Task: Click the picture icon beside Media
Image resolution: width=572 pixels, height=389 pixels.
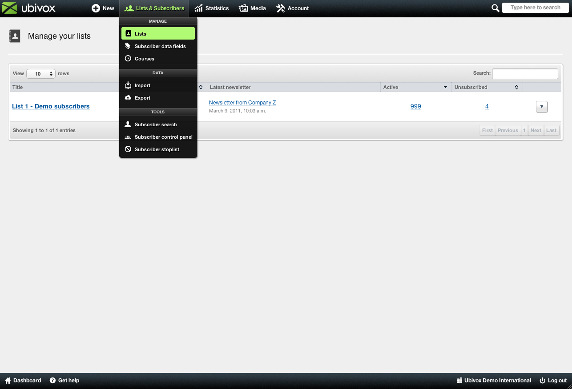Action: point(243,8)
